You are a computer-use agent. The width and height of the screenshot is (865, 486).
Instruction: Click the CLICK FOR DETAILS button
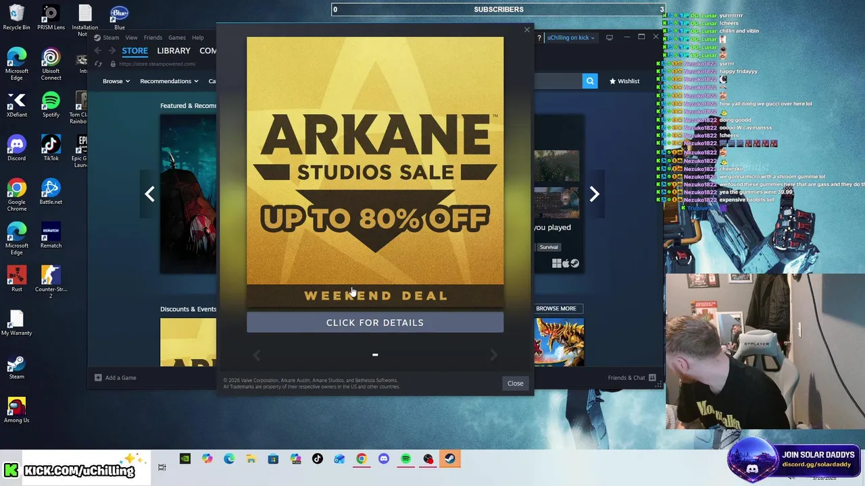point(375,323)
